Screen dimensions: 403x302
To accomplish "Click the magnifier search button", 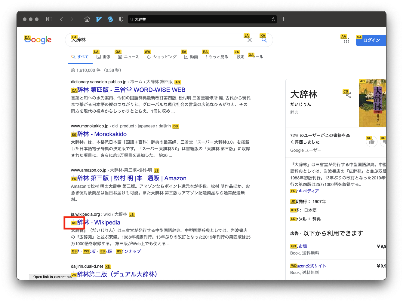I will coord(264,40).
